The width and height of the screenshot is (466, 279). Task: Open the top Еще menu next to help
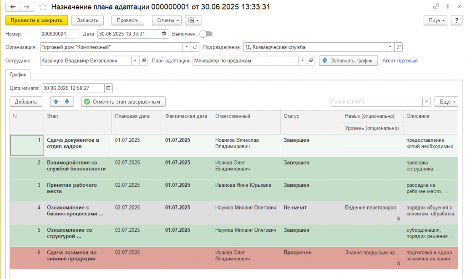(x=436, y=20)
